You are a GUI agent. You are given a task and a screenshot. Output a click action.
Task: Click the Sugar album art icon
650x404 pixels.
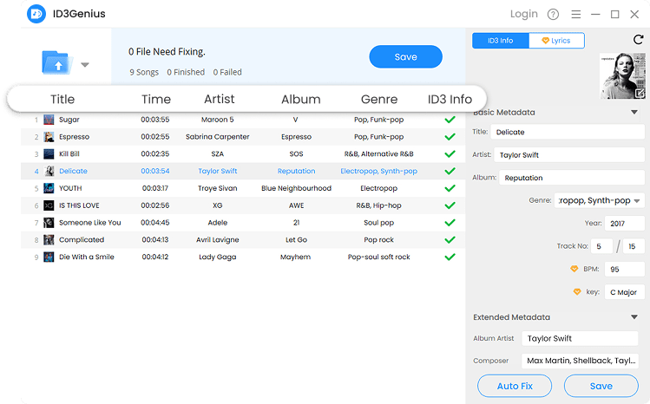[x=49, y=120]
